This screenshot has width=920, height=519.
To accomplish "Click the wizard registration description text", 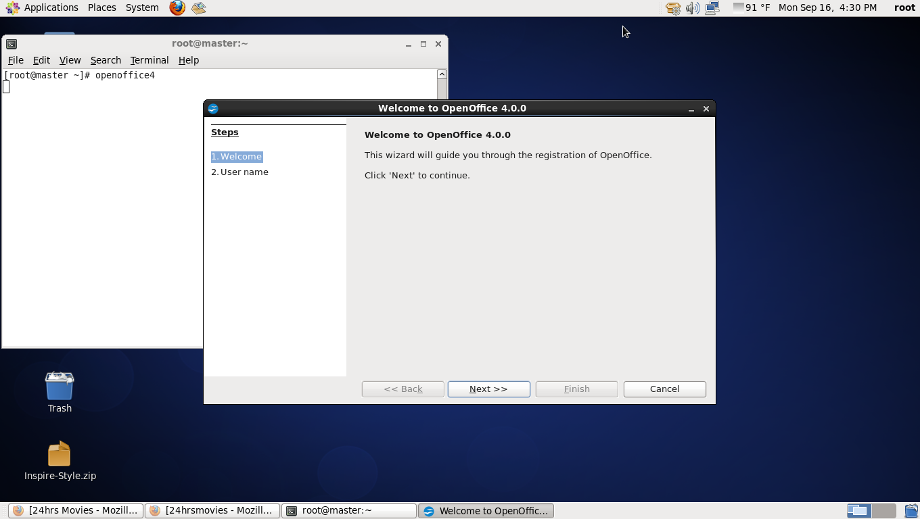I will pos(508,155).
